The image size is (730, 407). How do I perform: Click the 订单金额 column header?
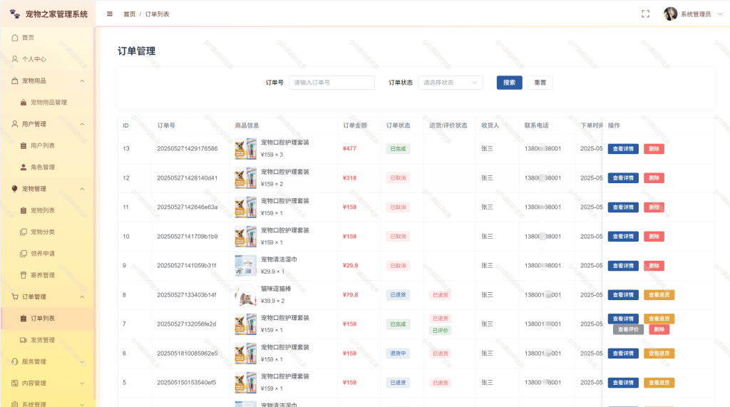(355, 125)
